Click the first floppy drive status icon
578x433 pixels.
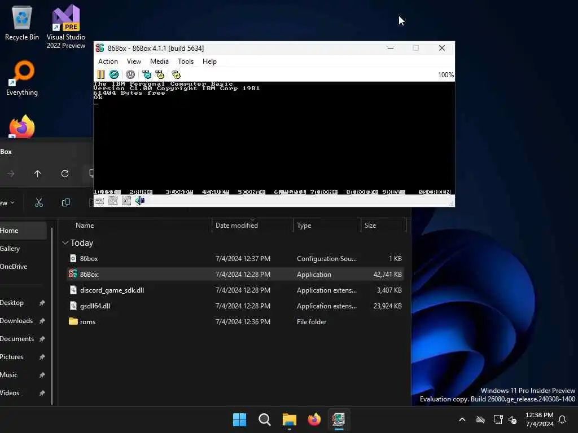coord(113,201)
